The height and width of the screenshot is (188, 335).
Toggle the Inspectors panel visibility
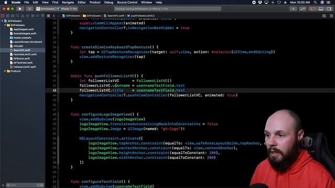click(x=329, y=9)
